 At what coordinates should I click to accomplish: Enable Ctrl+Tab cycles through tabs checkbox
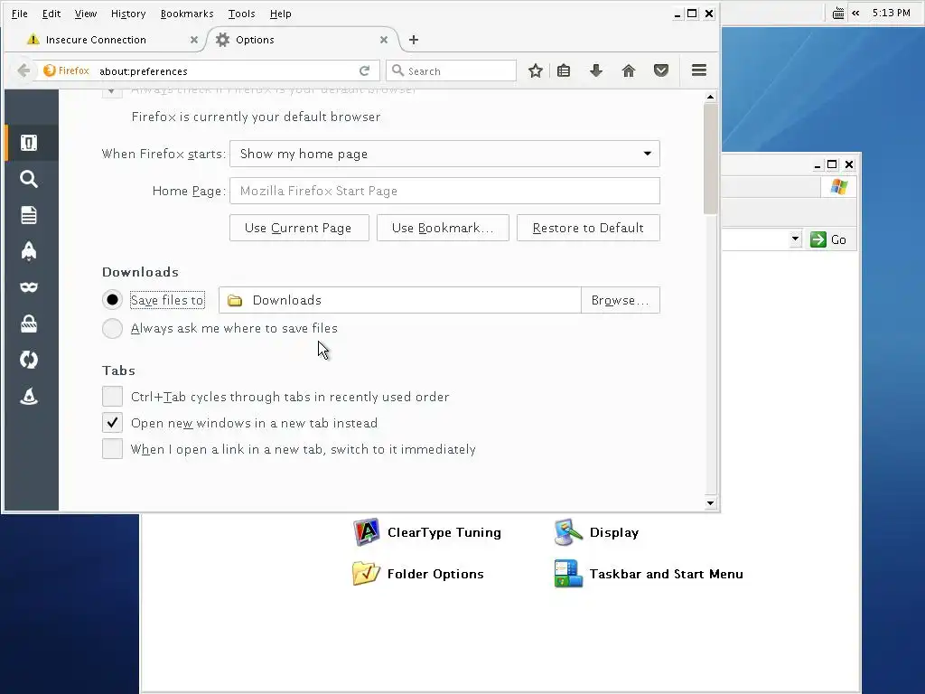[112, 397]
